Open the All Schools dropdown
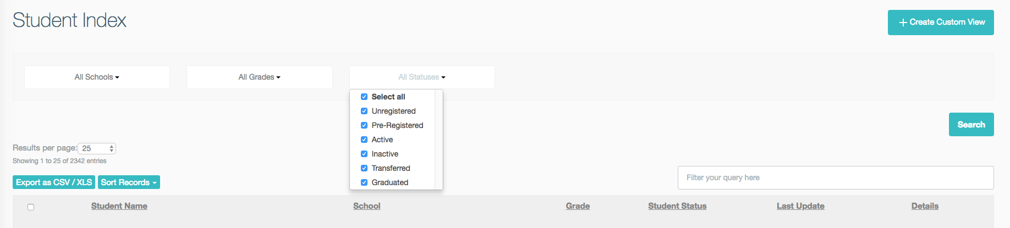Image resolution: width=1010 pixels, height=228 pixels. [x=97, y=77]
